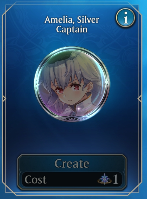Click the cost amount number 1
The width and height of the screenshot is (147, 199).
tap(116, 179)
